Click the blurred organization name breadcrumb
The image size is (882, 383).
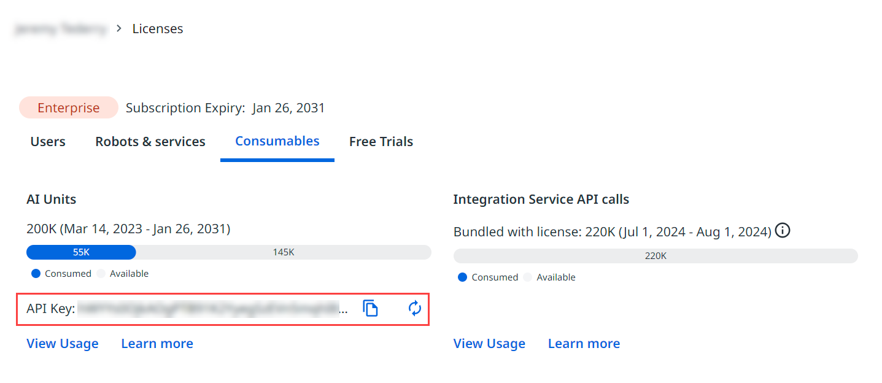pyautogui.click(x=60, y=29)
